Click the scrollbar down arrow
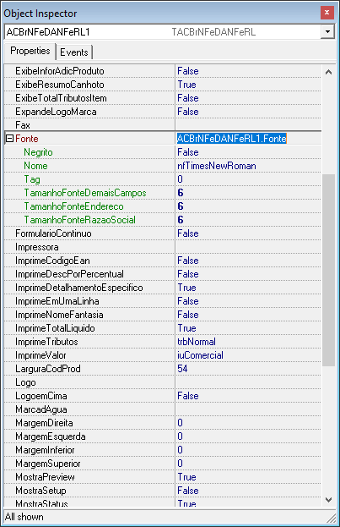This screenshot has width=340, height=527. (x=328, y=500)
